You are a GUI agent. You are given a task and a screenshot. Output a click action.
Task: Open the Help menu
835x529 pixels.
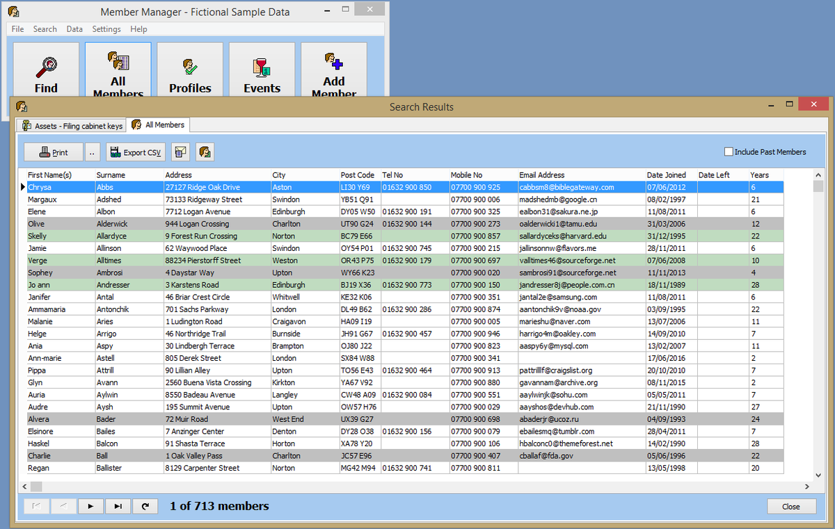pyautogui.click(x=138, y=29)
